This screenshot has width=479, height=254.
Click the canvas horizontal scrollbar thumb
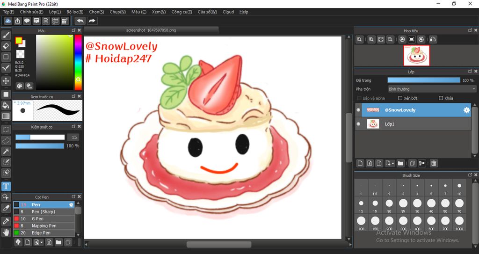tap(219, 245)
